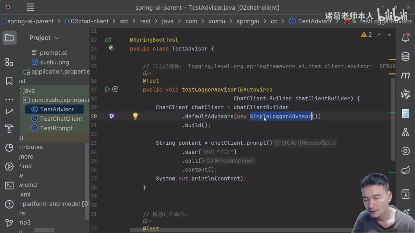Click the test breadcrumb
Image resolution: width=415 pixels, height=233 pixels.
(x=145, y=21)
